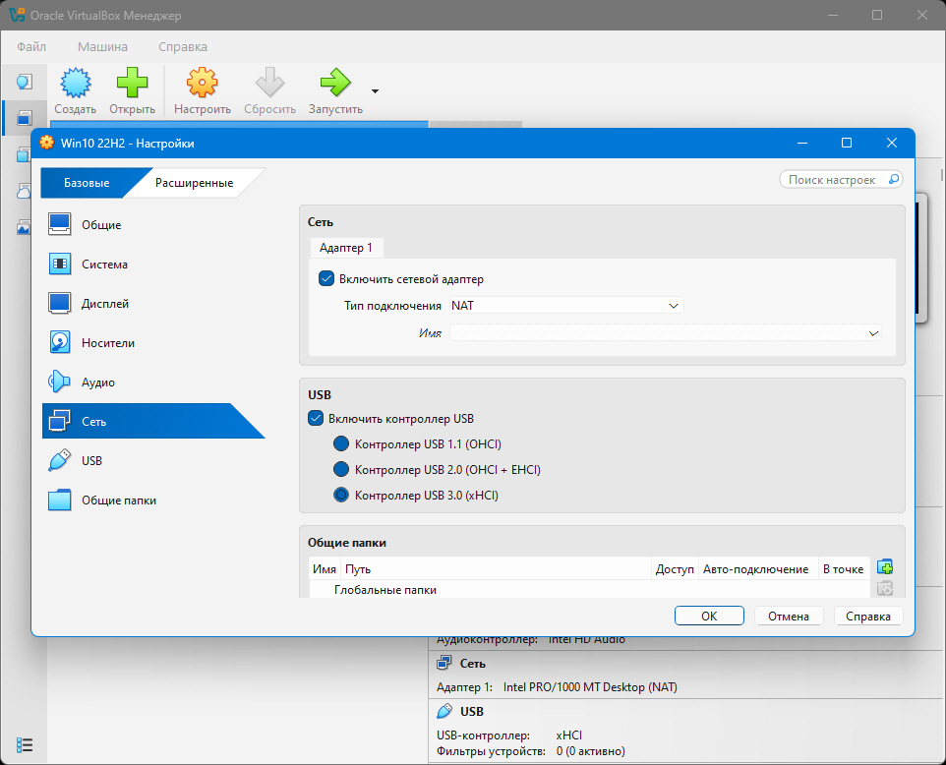The width and height of the screenshot is (946, 765).
Task: Click the machines sidebar icon in the manager
Action: 25,118
